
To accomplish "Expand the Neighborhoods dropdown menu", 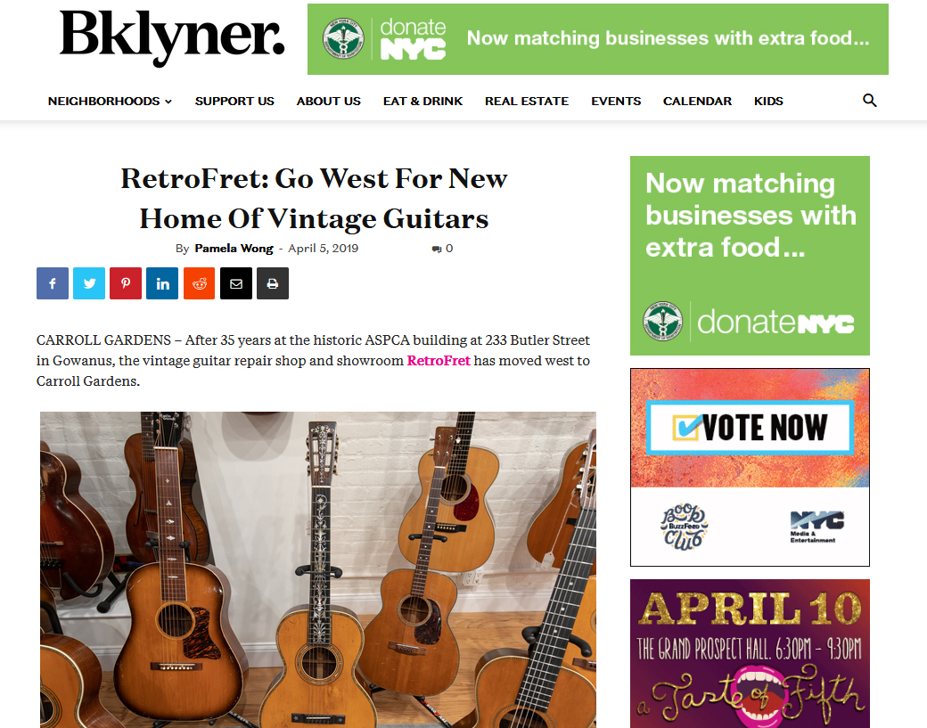I will (x=110, y=101).
